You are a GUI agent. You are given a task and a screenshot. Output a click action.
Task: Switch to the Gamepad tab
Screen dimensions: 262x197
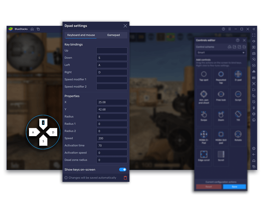[113, 35]
